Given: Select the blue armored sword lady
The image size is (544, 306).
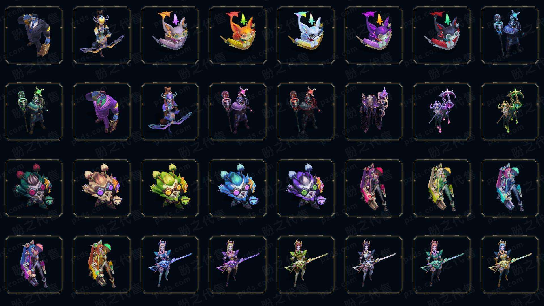Looking at the screenshot, I should tap(170, 265).
